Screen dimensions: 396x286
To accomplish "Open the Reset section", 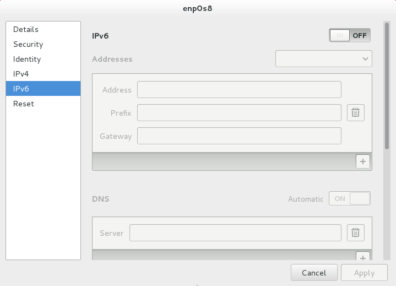I will [x=43, y=104].
